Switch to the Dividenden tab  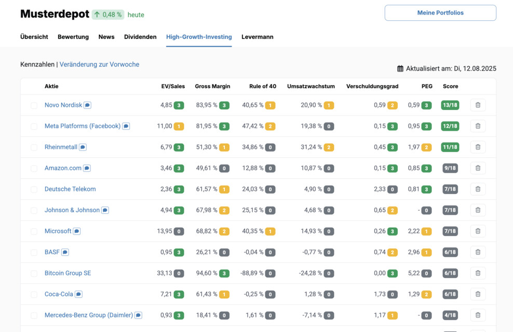tap(140, 37)
